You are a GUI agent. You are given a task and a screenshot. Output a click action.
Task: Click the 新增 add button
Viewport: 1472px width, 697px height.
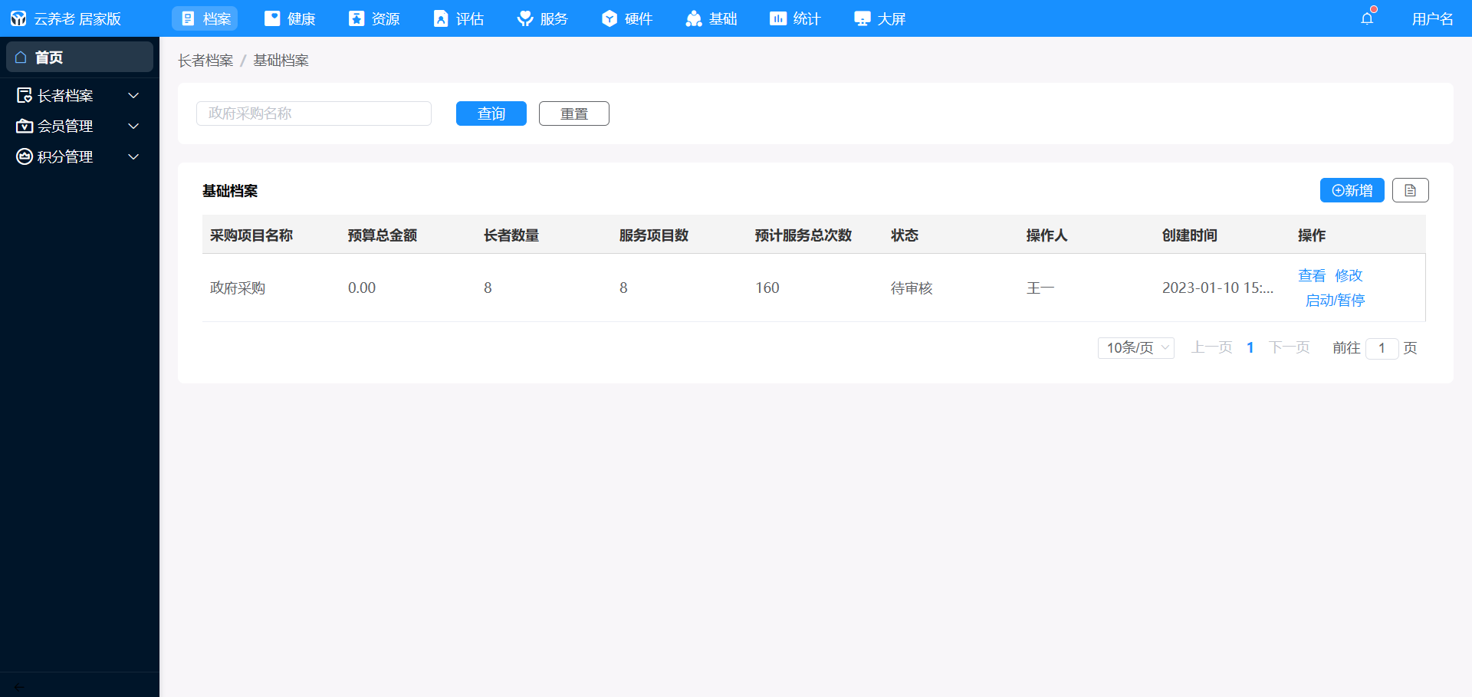coord(1352,190)
